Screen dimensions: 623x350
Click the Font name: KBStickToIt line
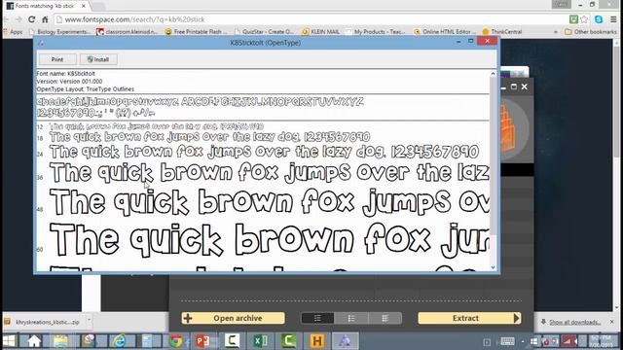click(66, 74)
